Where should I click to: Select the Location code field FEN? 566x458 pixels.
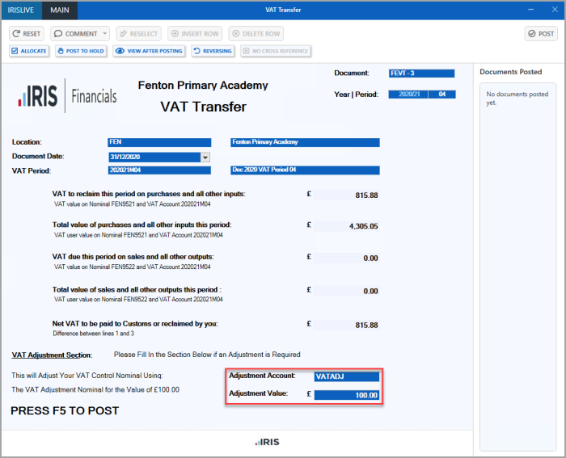159,142
